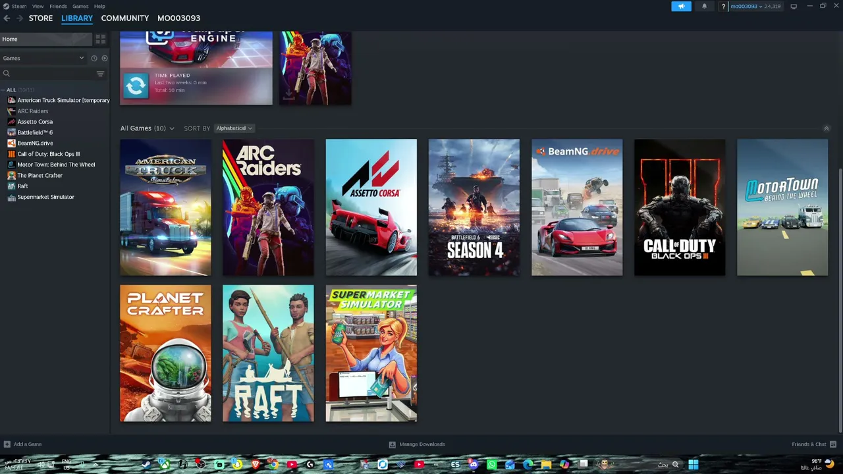Open the Call of Duty Black Ops III cover
843x474 pixels.
tap(680, 207)
